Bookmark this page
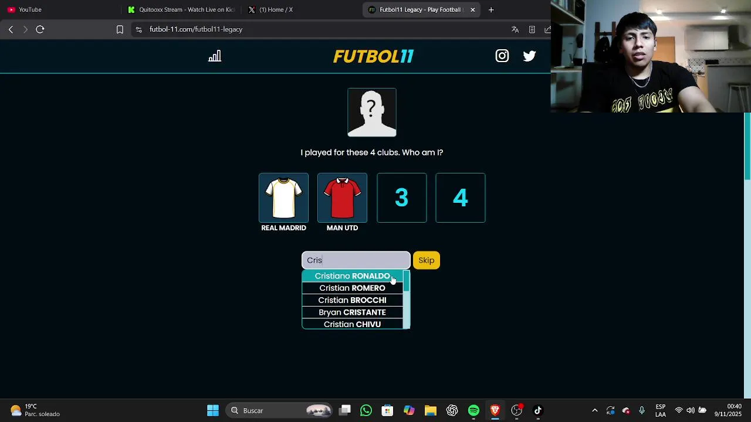Viewport: 751px width, 422px height. coord(120,29)
